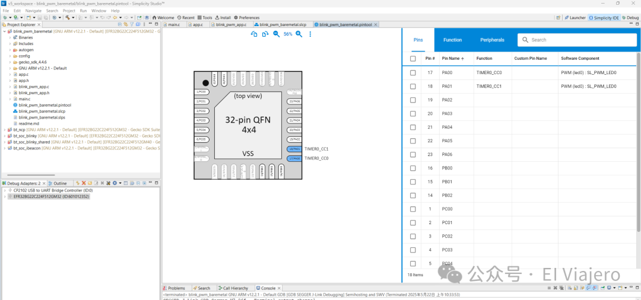641x300 pixels.
Task: Open the Debug Adapters settings gear
Action: (115, 183)
